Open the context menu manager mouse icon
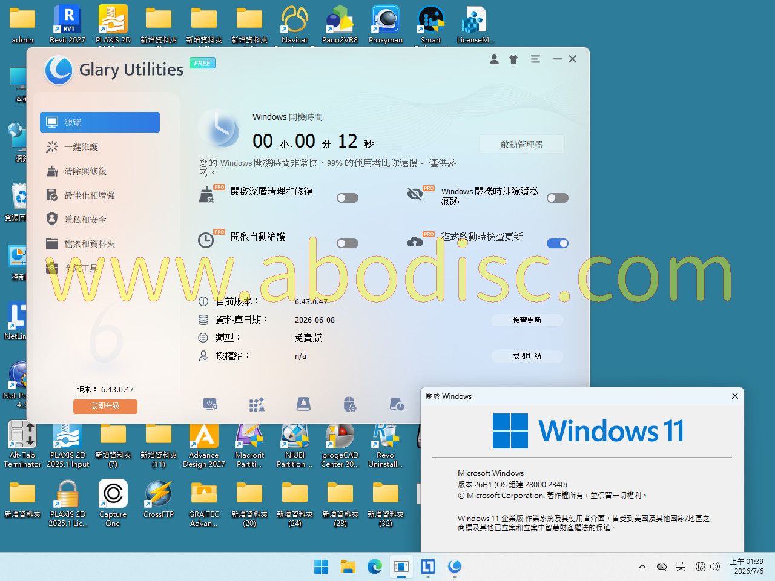This screenshot has height=581, width=775. pos(350,404)
